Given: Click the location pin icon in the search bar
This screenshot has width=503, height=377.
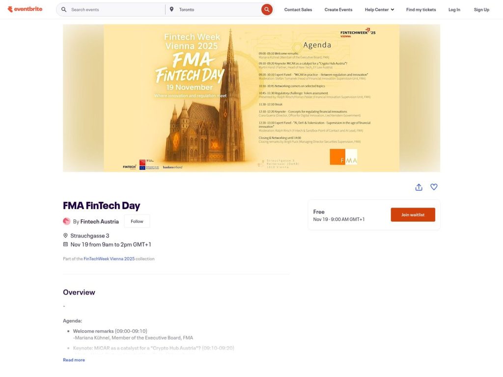Looking at the screenshot, I should coord(172,9).
